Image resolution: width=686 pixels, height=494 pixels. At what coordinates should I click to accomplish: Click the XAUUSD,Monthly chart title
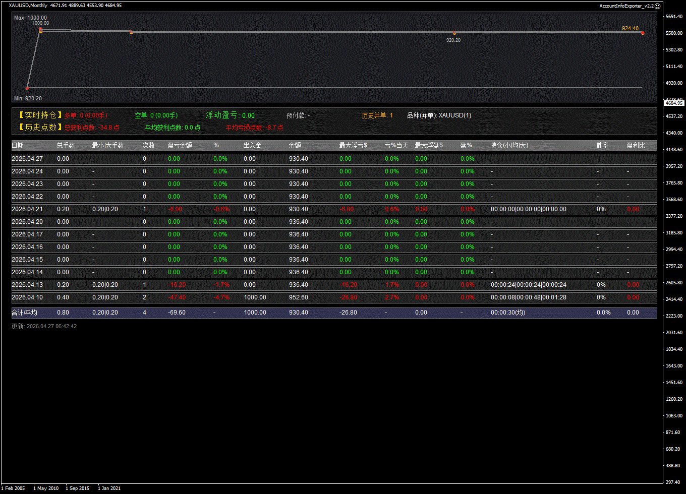pos(28,6)
